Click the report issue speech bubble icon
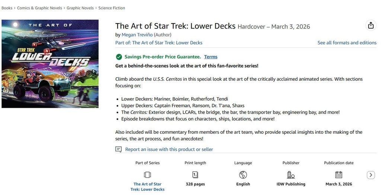381x195 pixels. coord(118,149)
